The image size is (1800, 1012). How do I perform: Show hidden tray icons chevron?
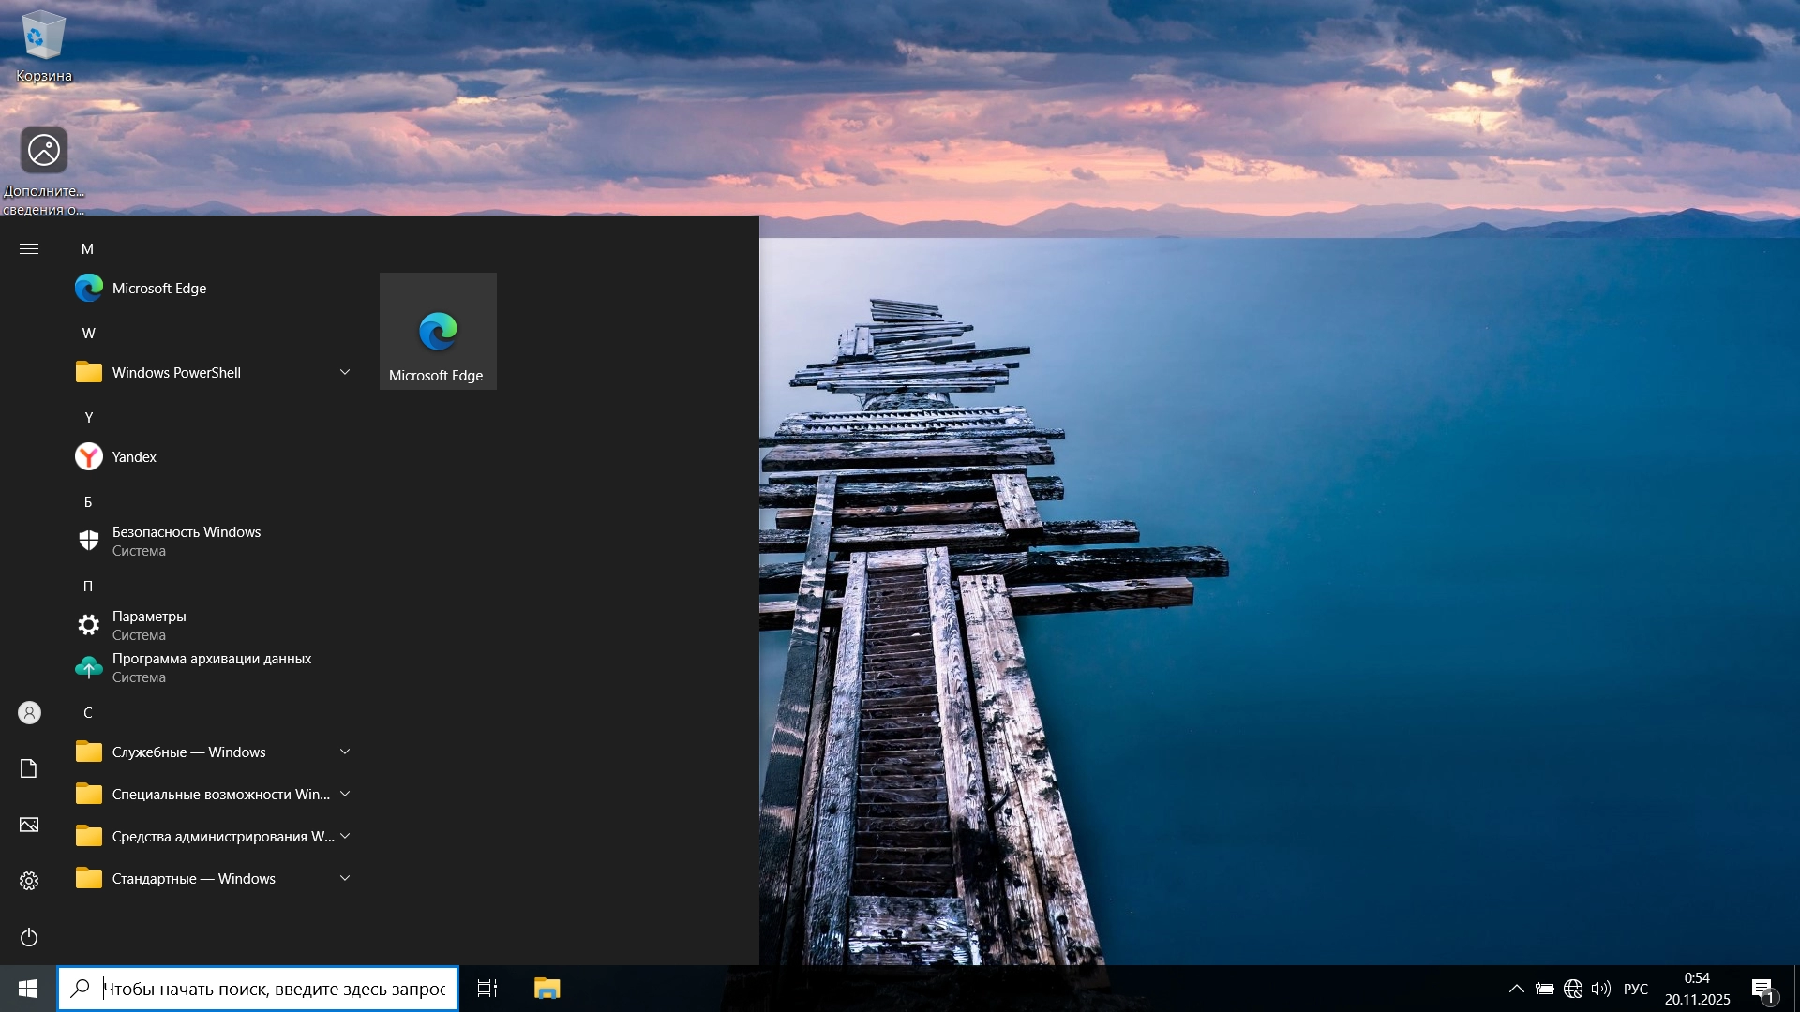(x=1516, y=989)
